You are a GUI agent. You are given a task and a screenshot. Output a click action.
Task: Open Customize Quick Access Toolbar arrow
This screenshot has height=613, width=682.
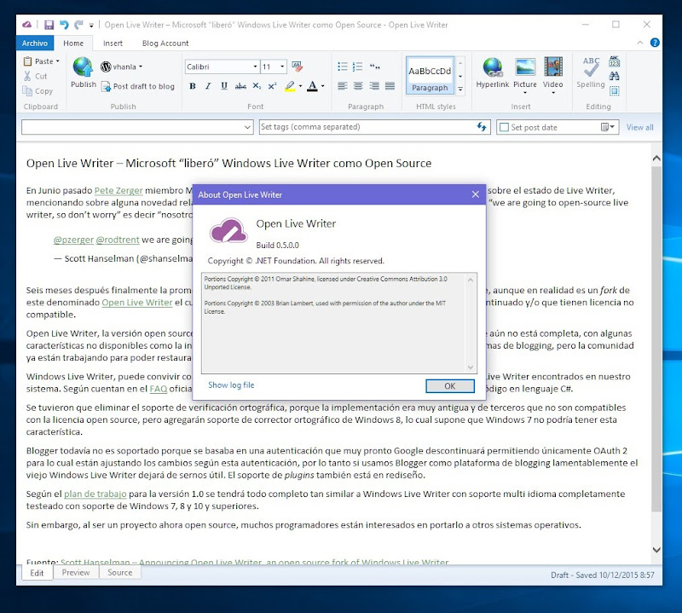(91, 26)
